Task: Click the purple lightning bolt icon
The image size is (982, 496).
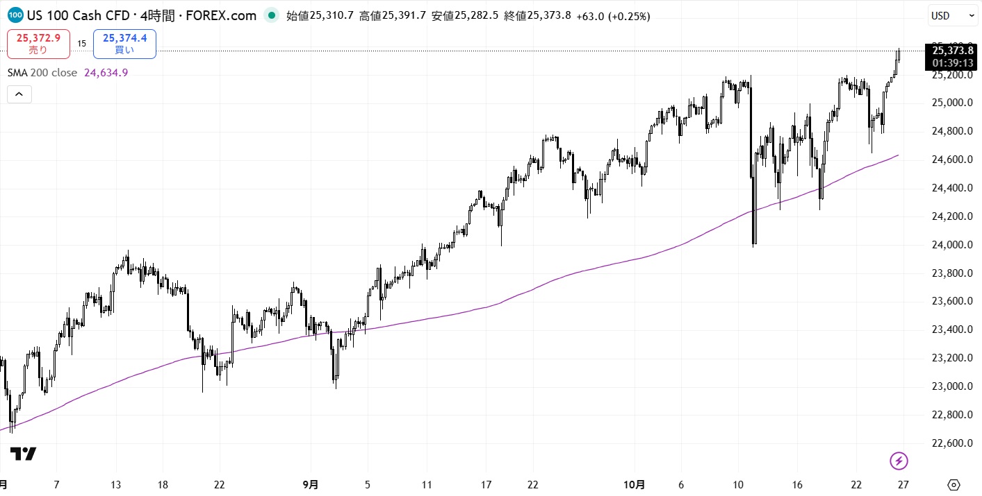Action: coord(899,461)
